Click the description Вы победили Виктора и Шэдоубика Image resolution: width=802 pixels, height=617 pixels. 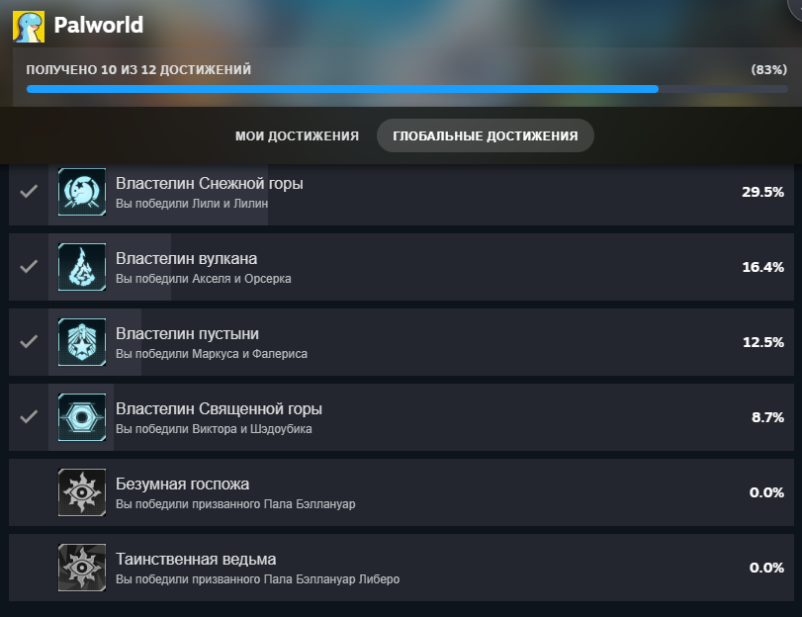coord(214,429)
